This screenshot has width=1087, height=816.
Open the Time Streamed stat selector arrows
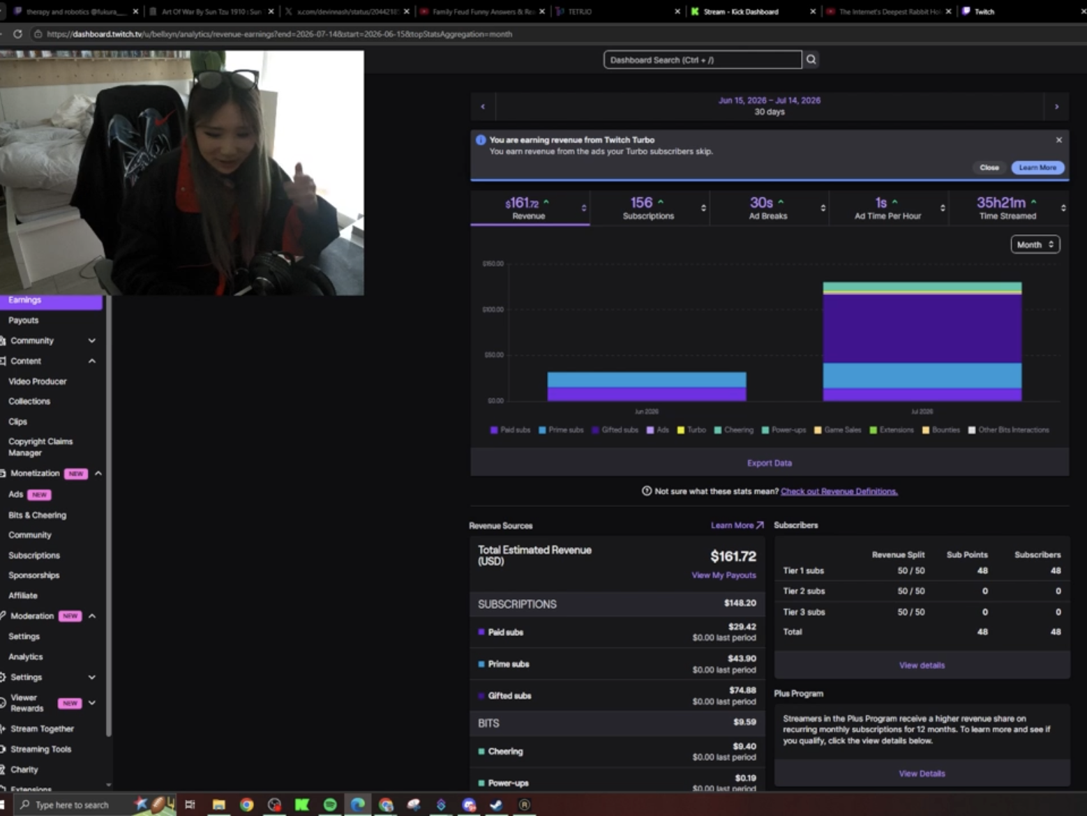coord(1063,208)
